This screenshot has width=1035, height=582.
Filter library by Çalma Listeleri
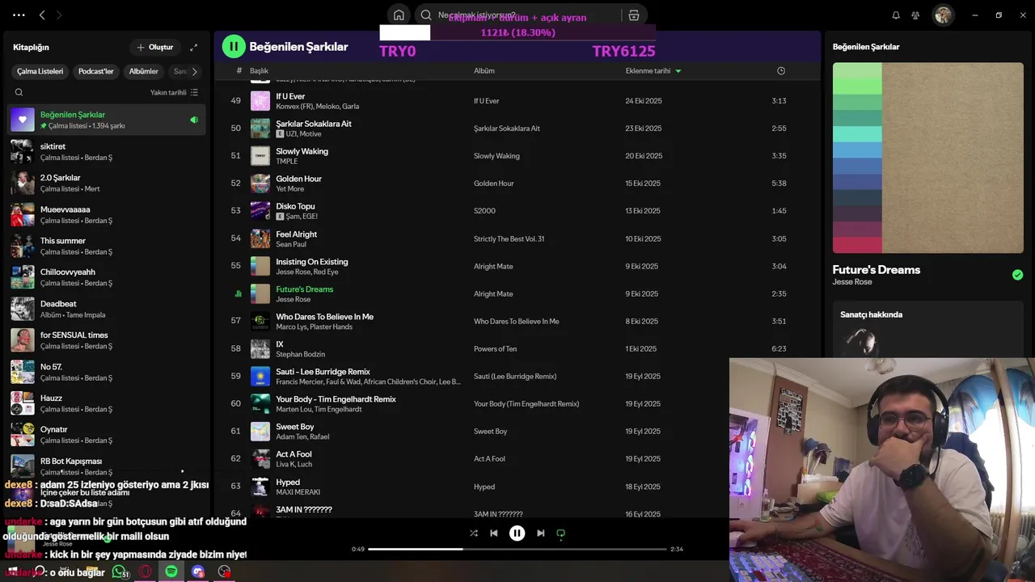click(40, 71)
